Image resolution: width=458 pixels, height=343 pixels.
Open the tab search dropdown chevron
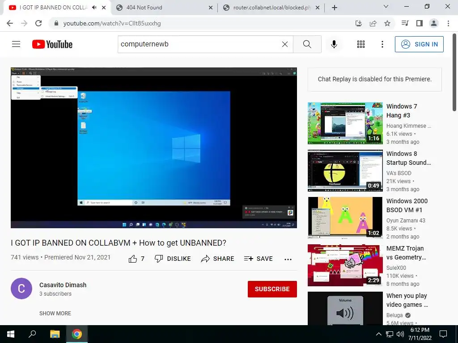386,6
